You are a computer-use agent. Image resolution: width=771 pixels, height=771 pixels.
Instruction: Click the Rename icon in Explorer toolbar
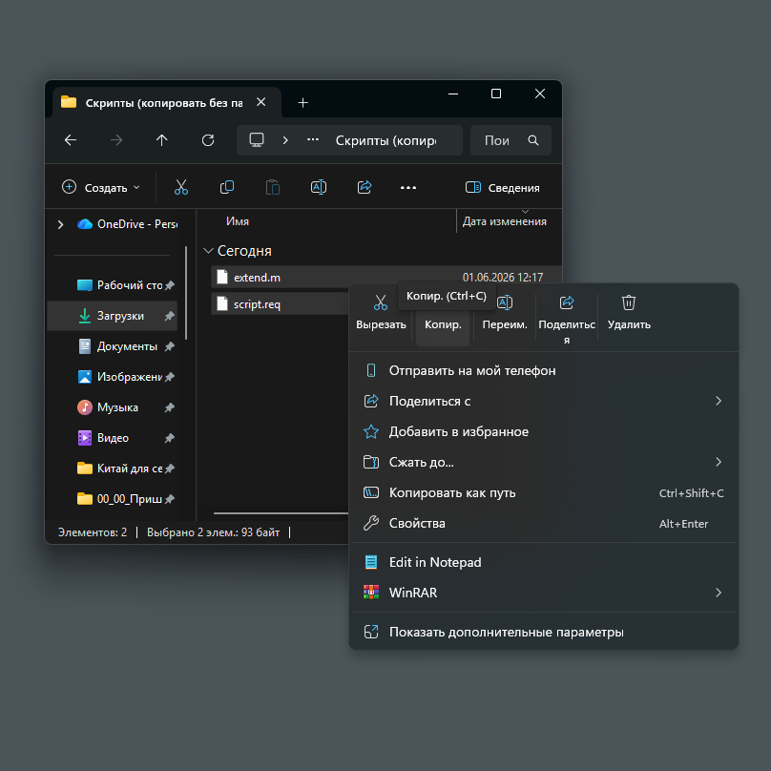[x=319, y=187]
